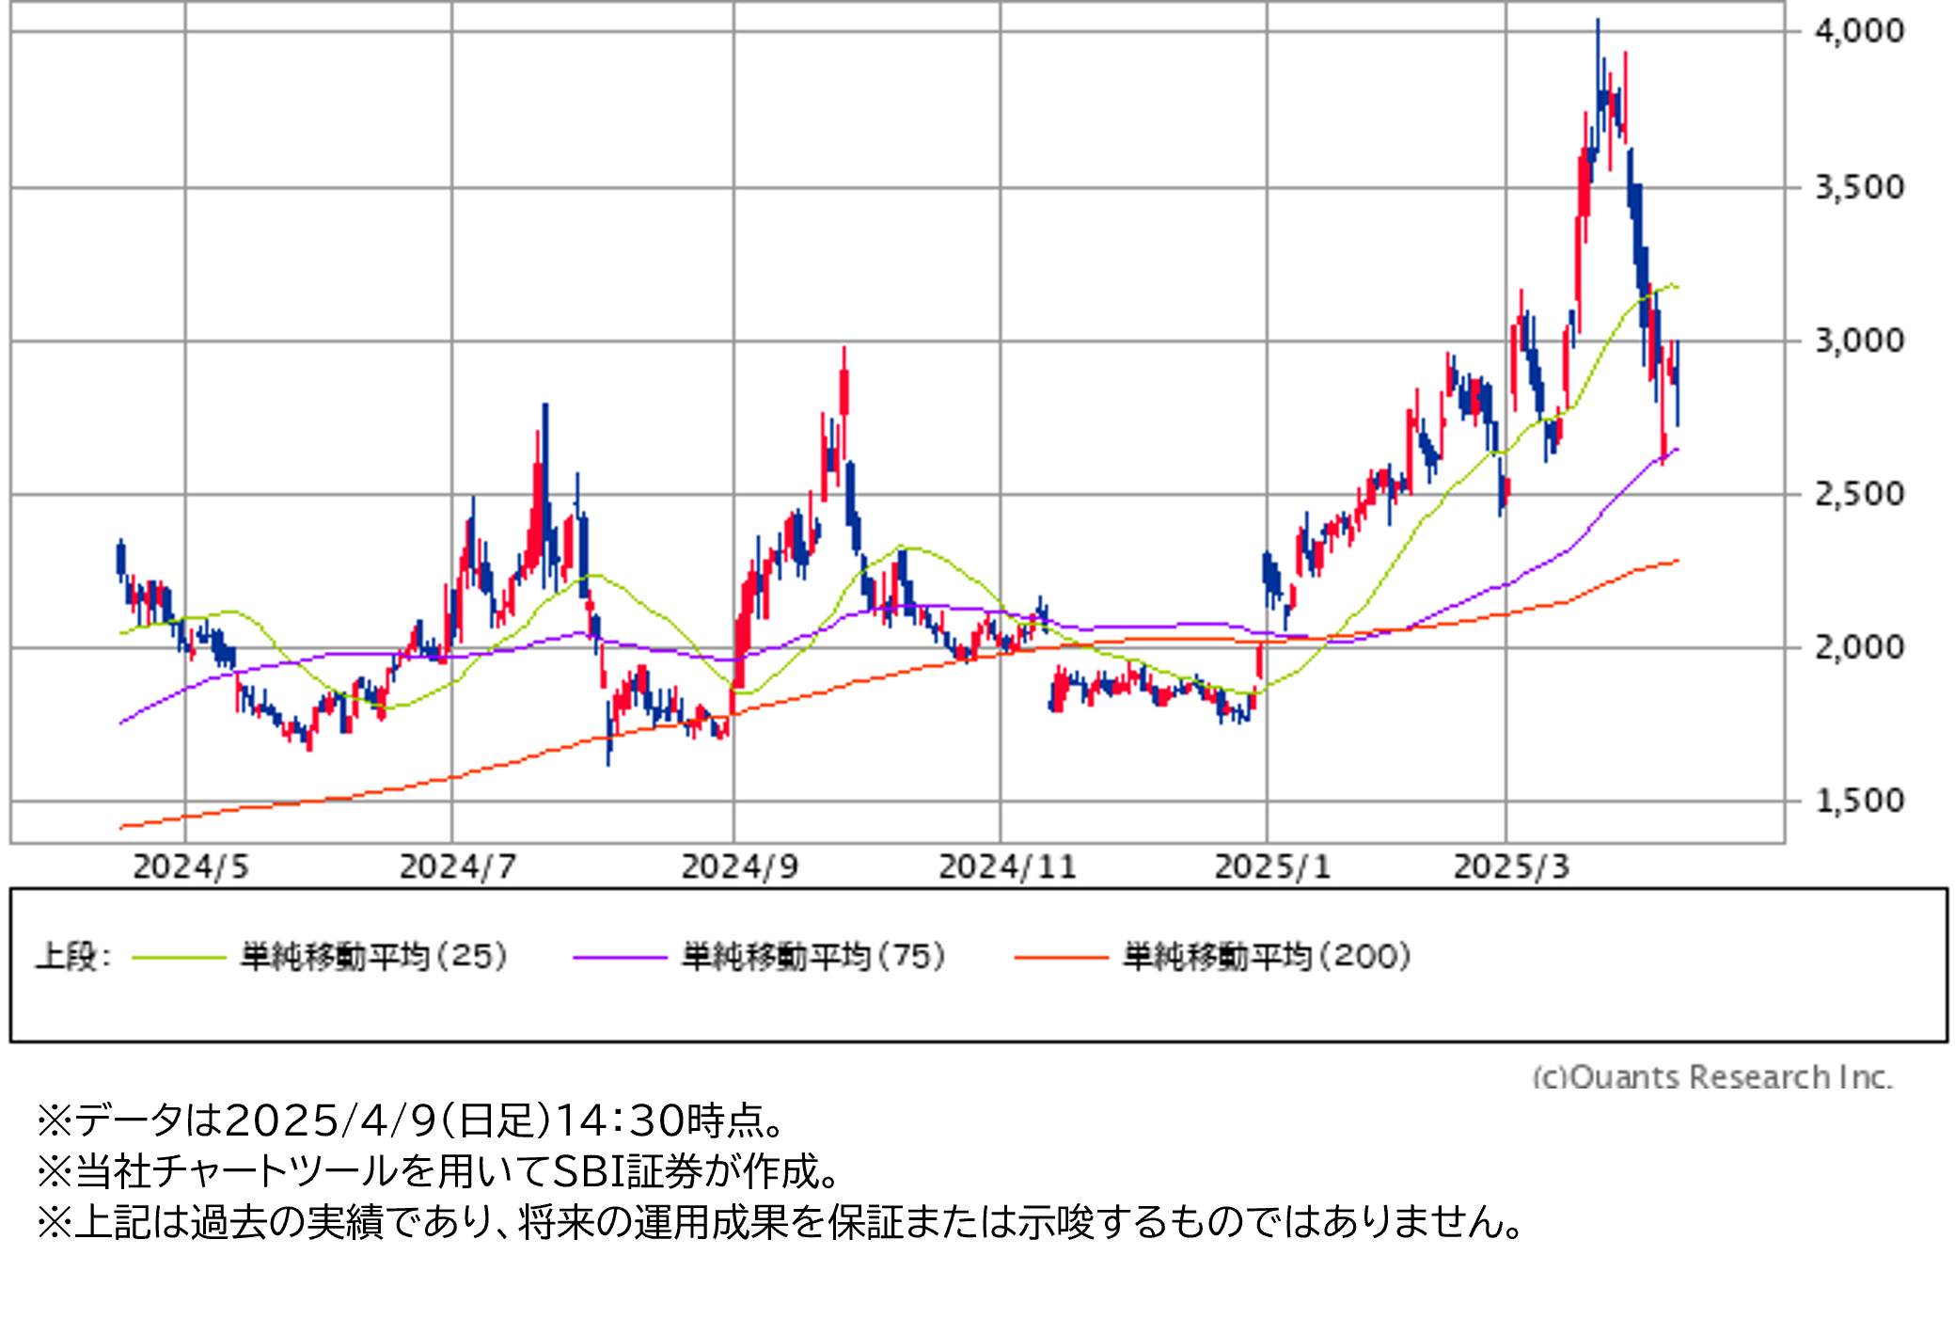
Task: Click the 2,500 price axis label
Action: click(x=1858, y=495)
